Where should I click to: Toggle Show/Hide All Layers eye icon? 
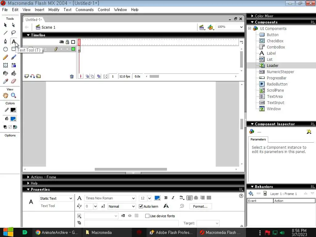pos(61,42)
